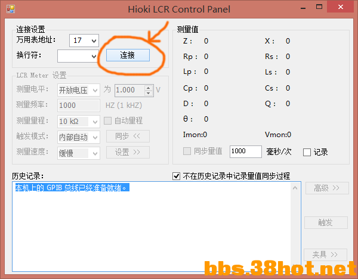The image size is (358, 279).
Task: Open the 测量速度 dropdown showing 缓慢
Action: coord(79,153)
